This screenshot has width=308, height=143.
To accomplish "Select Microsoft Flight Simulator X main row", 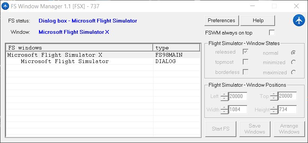I will 103,55.
